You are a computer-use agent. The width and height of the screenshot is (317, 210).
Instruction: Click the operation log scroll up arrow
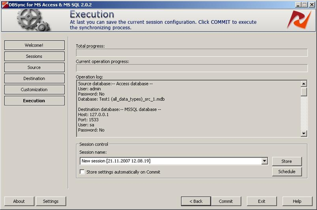coord(304,84)
